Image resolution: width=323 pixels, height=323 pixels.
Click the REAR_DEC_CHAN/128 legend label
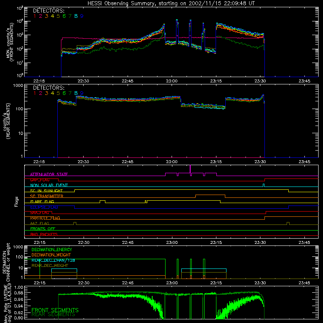(x=53, y=260)
